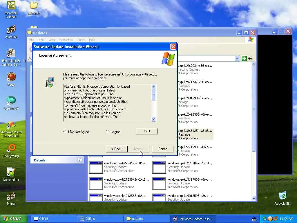Viewport: 297px width, 223px height.
Task: Click the setup computer icon in wizard
Action: coord(50,82)
